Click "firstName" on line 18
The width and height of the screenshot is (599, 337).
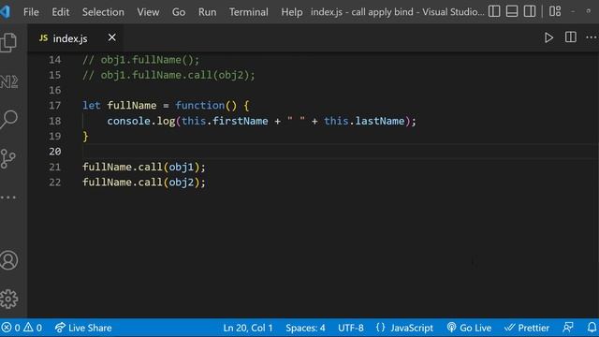click(x=241, y=121)
